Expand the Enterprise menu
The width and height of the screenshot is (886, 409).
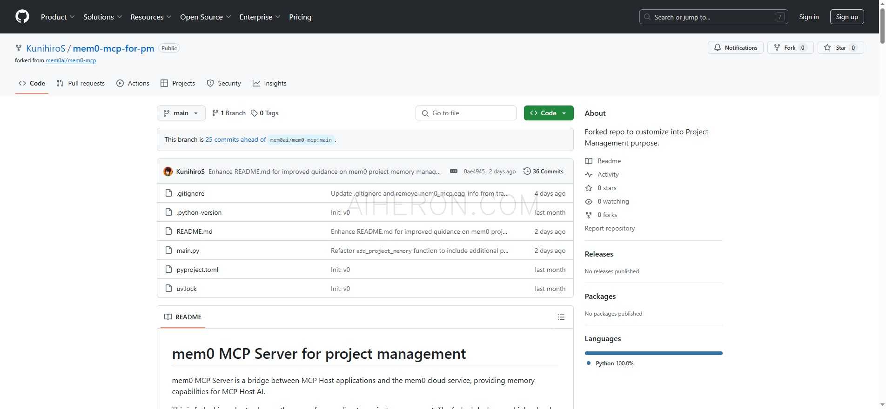(260, 17)
